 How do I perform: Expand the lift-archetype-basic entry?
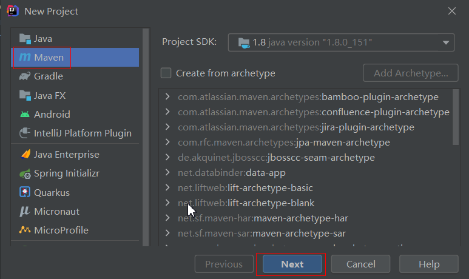click(x=167, y=188)
